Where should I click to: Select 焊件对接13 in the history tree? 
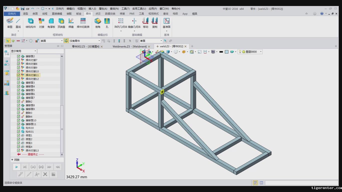click(x=32, y=150)
